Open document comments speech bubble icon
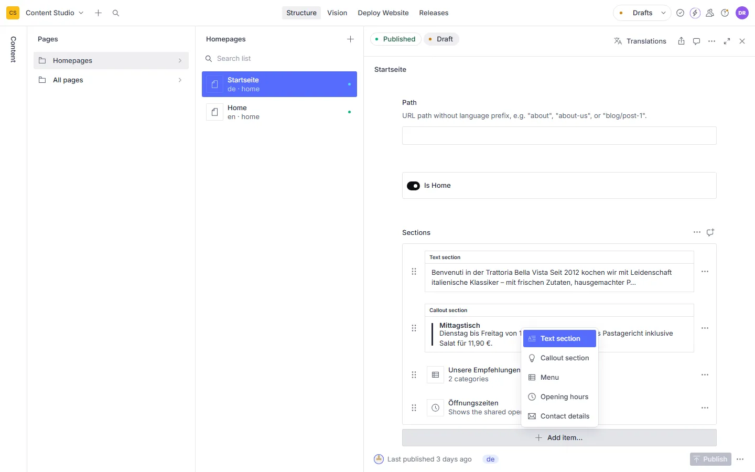Screen dimensions: 755x472 (696, 41)
